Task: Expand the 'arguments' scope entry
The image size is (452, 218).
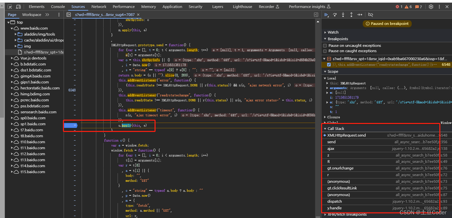Action: tap(328, 88)
